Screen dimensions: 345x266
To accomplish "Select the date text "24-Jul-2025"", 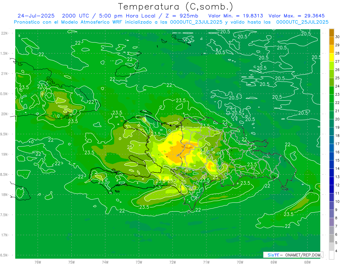I will tap(36, 16).
